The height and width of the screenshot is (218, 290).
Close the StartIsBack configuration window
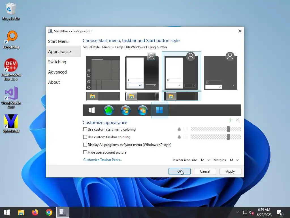click(x=240, y=31)
